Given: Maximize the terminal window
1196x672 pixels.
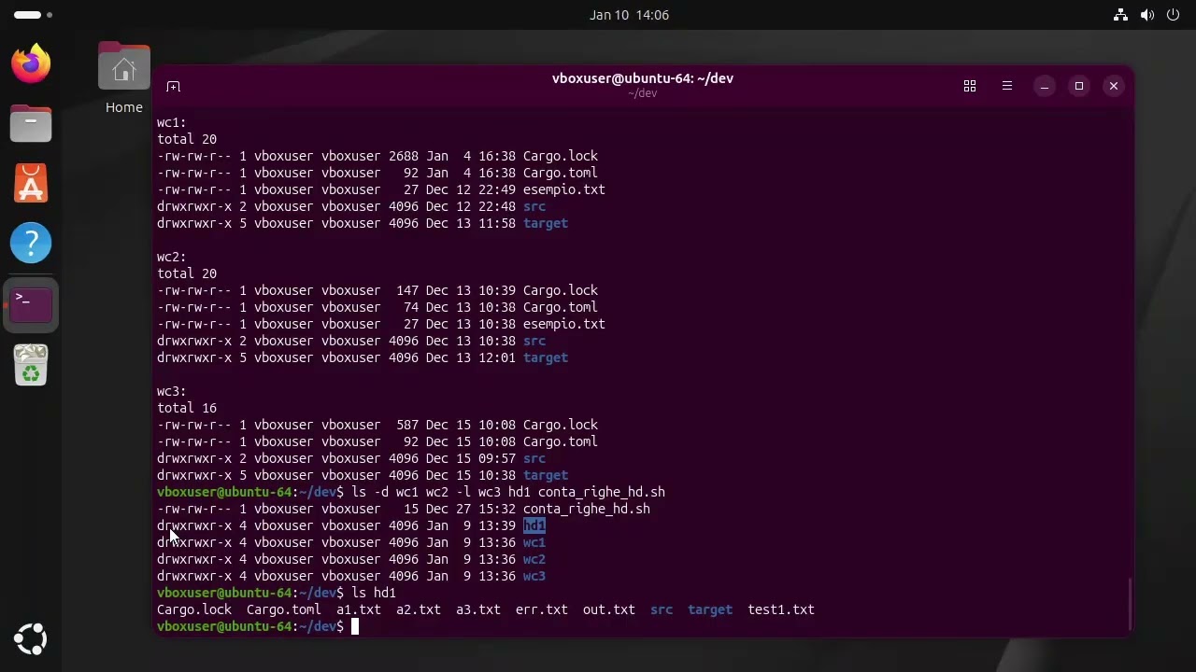Looking at the screenshot, I should 1079,86.
